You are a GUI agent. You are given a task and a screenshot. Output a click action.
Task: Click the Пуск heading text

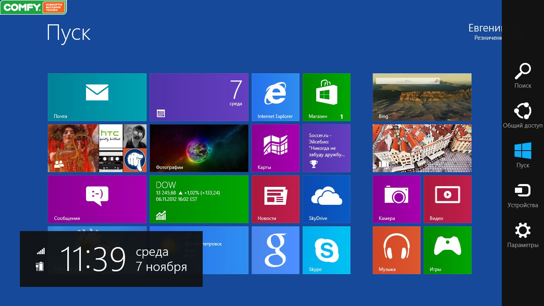coord(69,33)
